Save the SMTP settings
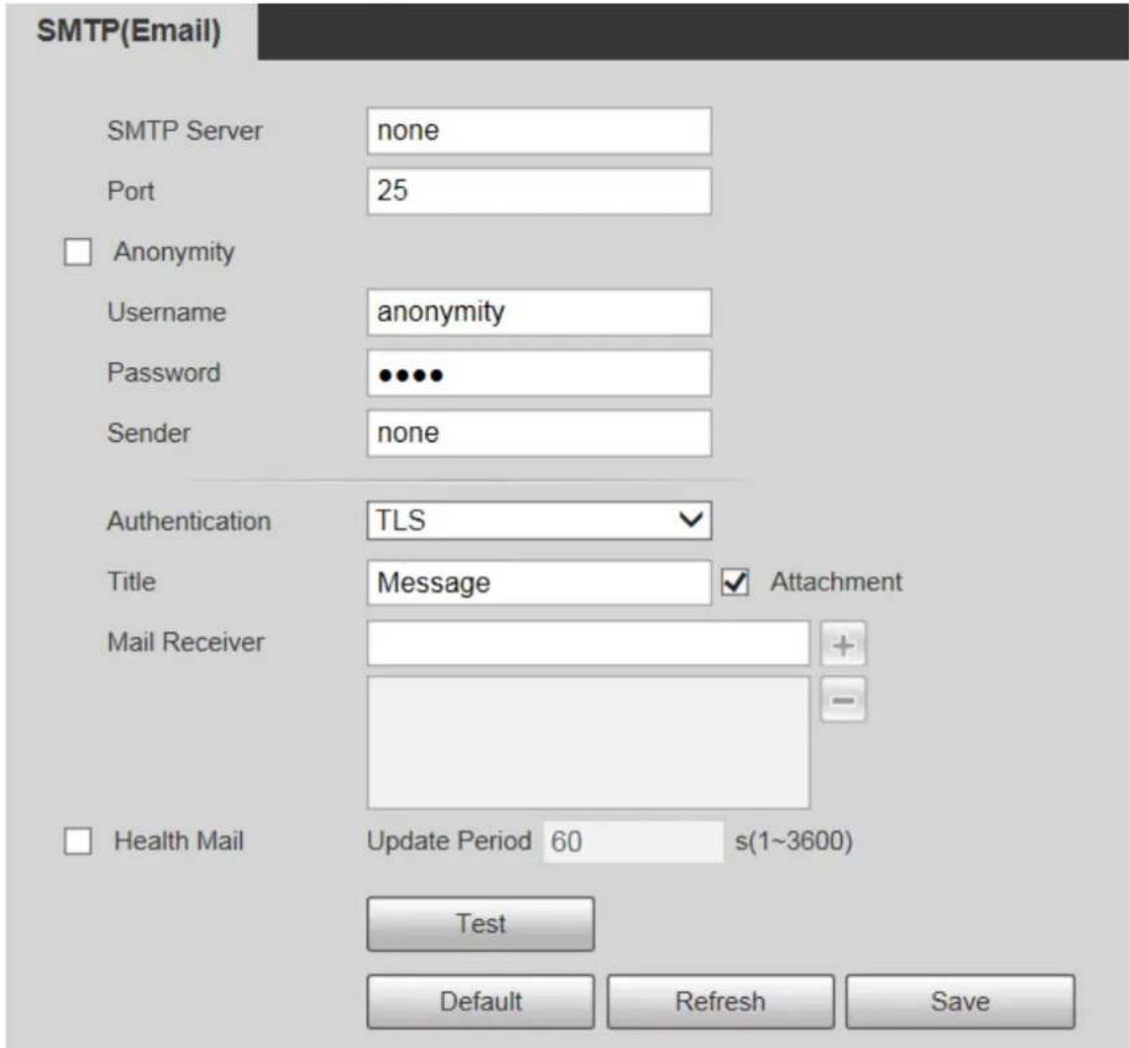1129x1048 pixels. pos(960,1001)
